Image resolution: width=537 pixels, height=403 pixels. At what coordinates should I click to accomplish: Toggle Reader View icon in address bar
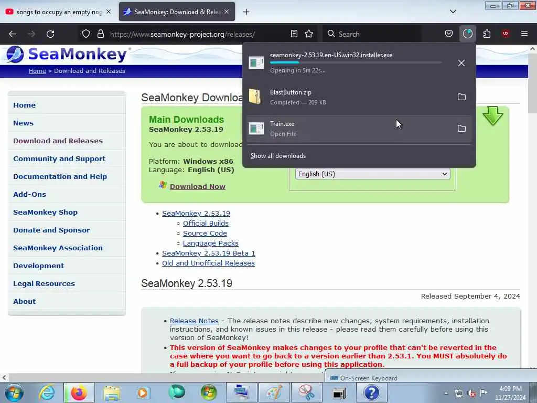(x=294, y=34)
